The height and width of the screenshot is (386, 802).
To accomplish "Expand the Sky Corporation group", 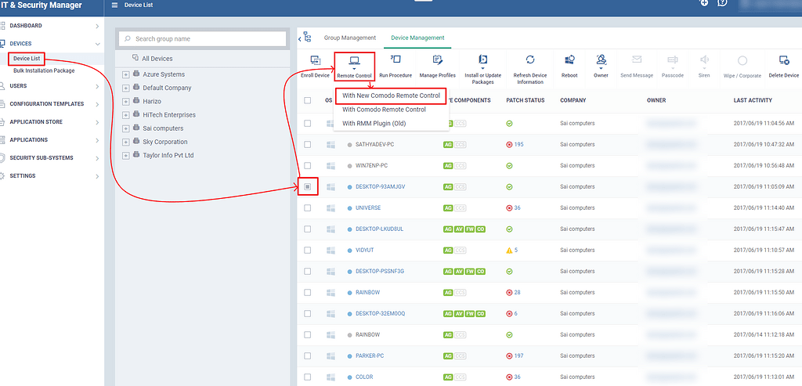I will 126,142.
